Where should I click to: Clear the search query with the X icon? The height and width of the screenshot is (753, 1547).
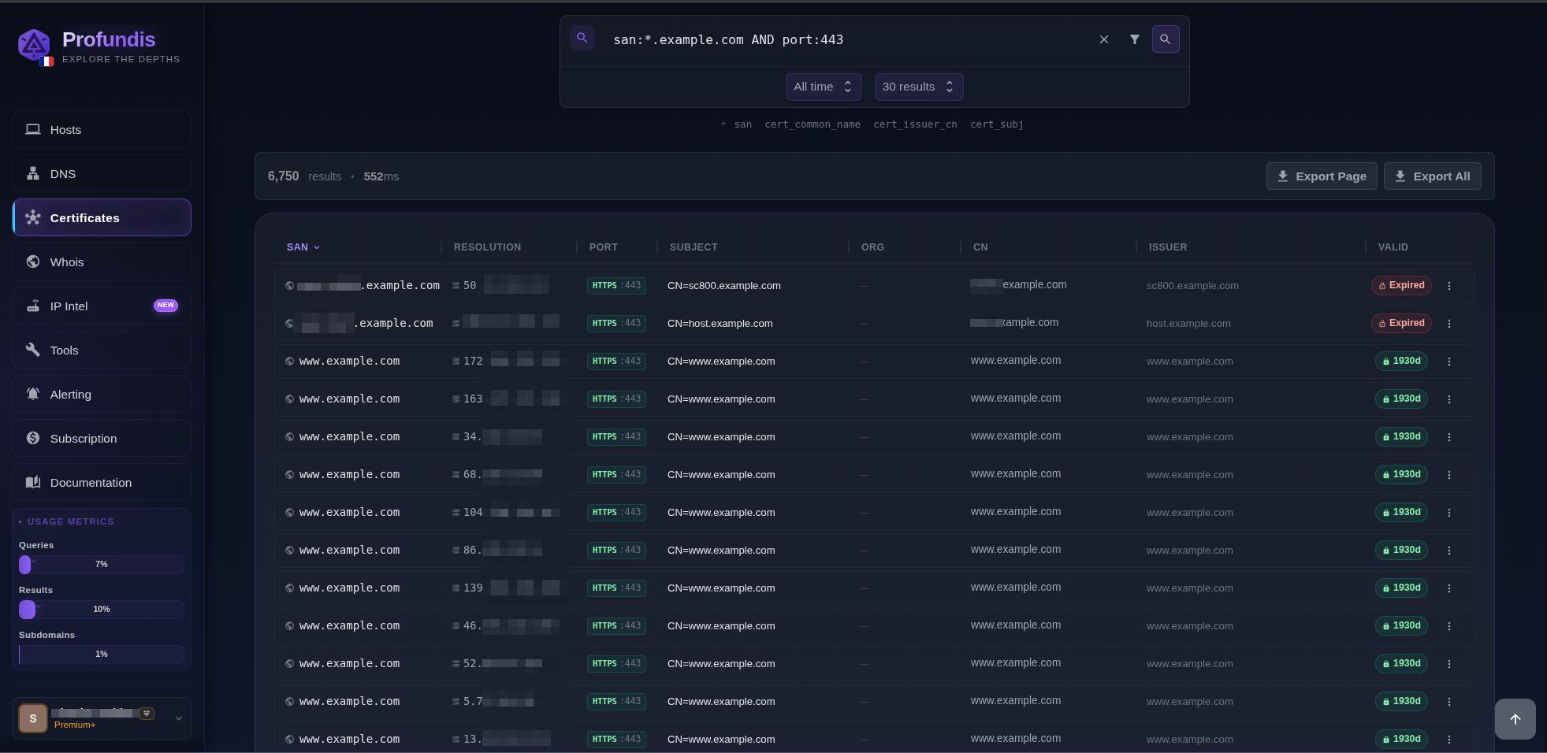pos(1103,39)
